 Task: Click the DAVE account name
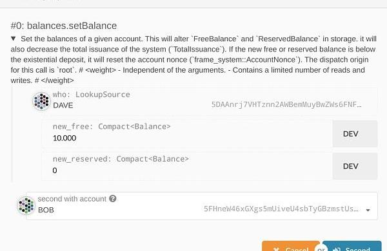tap(63, 106)
